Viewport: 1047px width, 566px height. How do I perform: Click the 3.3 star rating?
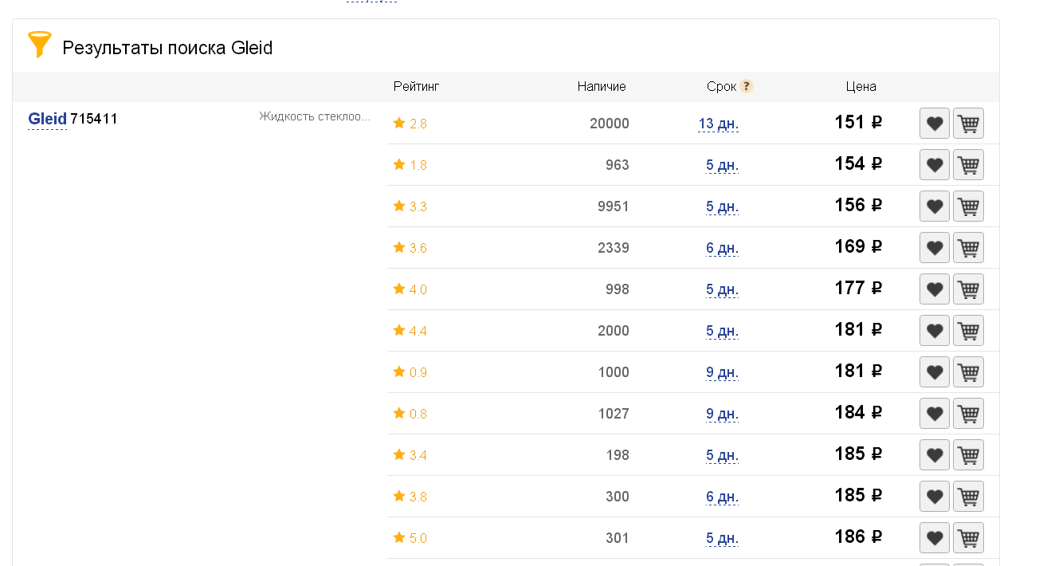coord(410,206)
